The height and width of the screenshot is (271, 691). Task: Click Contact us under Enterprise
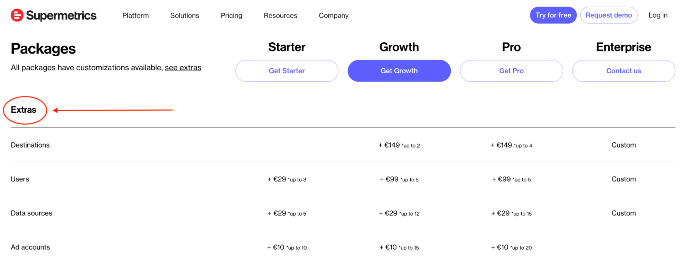[623, 71]
